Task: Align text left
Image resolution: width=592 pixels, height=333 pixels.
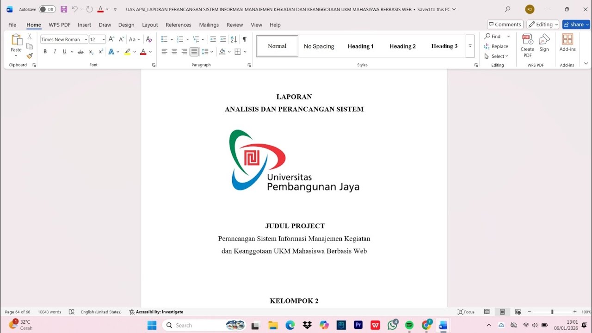Action: point(164,52)
